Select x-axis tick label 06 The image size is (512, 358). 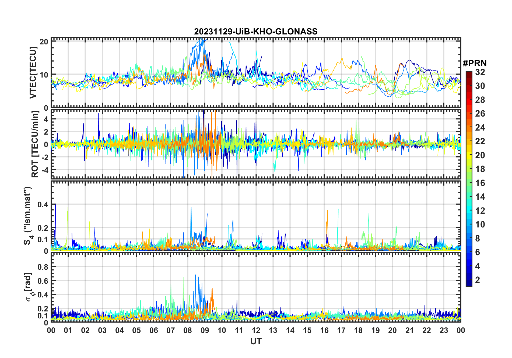[153, 331]
